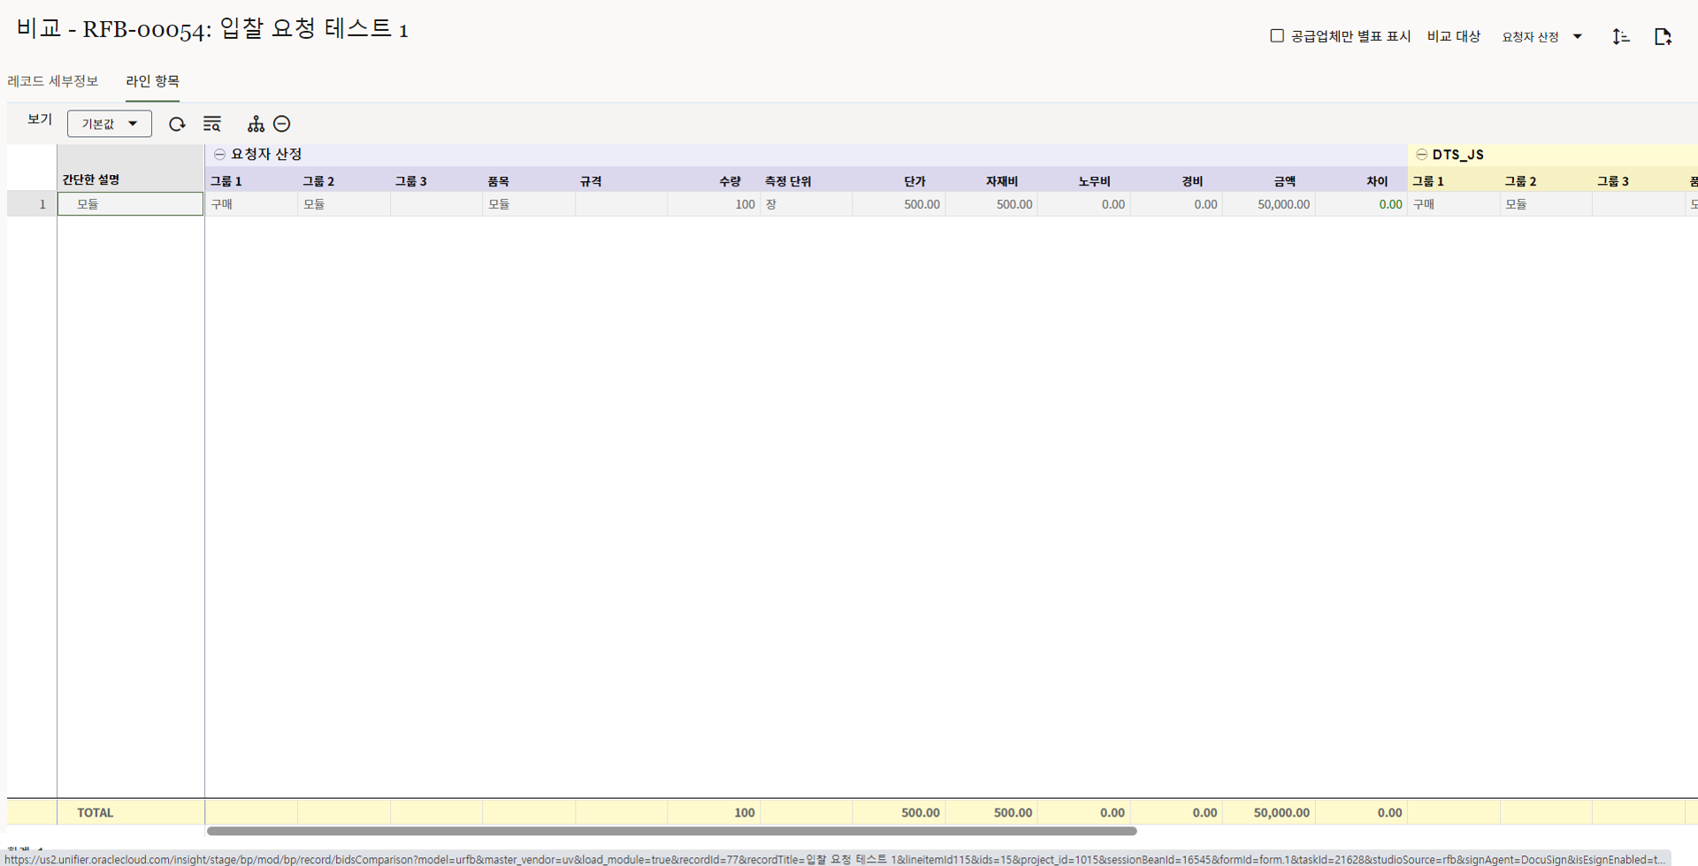Enable the 공급업체만 별표 표시 checkbox
Screen dimensions: 1698x866
pos(1277,36)
